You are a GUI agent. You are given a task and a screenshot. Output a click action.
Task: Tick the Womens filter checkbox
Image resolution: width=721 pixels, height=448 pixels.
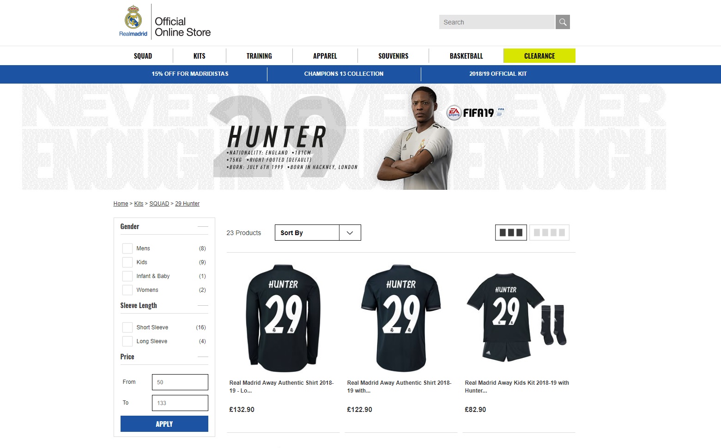click(x=127, y=290)
